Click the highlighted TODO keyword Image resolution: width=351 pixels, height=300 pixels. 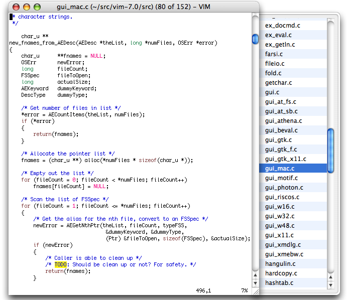[60, 264]
